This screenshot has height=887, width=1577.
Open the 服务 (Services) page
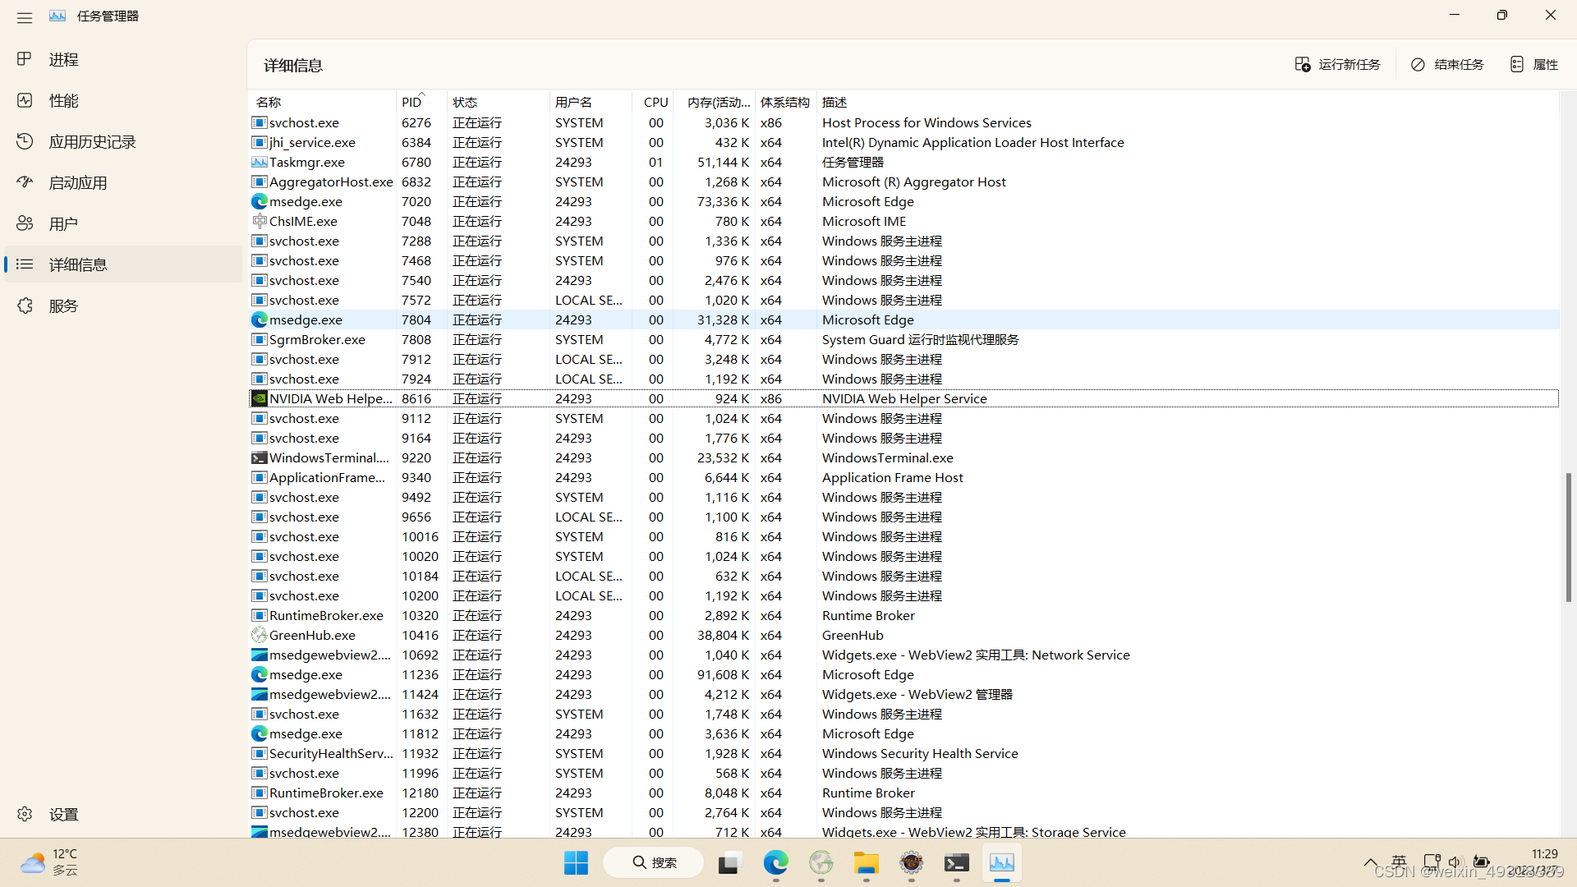coord(123,306)
